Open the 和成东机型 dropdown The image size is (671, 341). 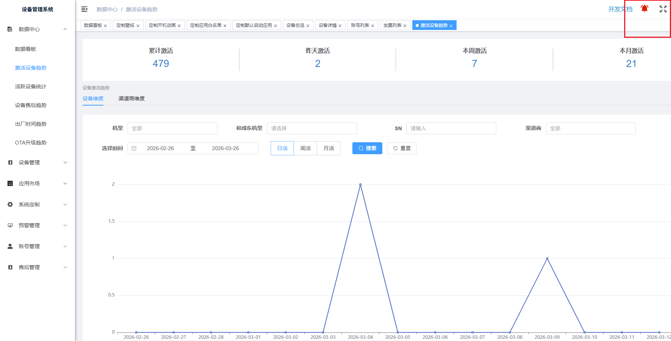pyautogui.click(x=312, y=128)
